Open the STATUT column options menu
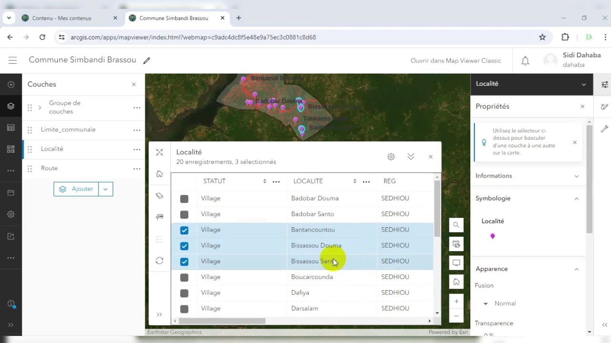 pyautogui.click(x=276, y=182)
